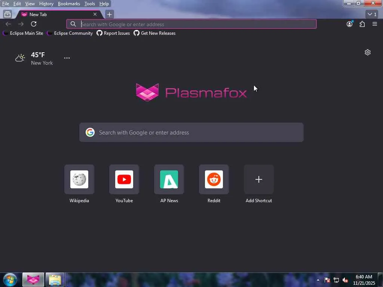
Task: Restore down the browser window
Action: [x=359, y=3]
